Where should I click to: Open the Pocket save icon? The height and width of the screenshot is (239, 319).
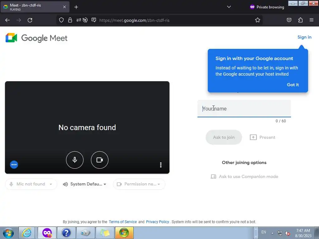click(x=289, y=20)
